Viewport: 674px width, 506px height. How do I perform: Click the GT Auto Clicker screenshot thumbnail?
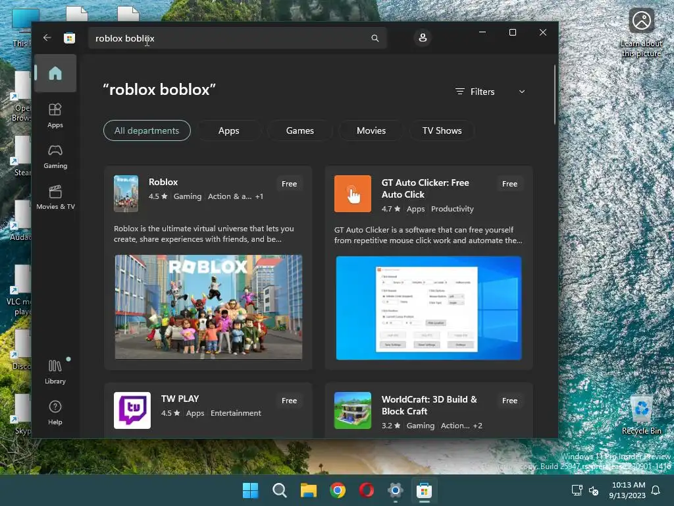tap(428, 308)
